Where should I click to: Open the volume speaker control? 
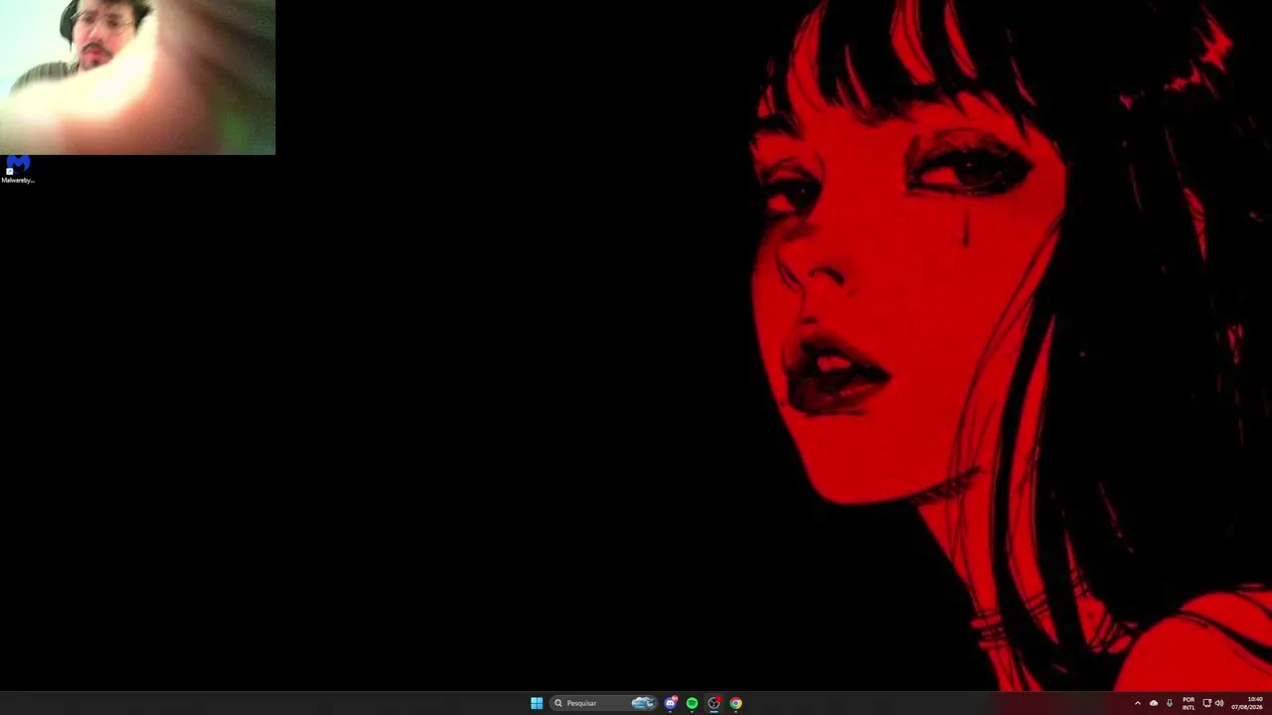point(1219,703)
